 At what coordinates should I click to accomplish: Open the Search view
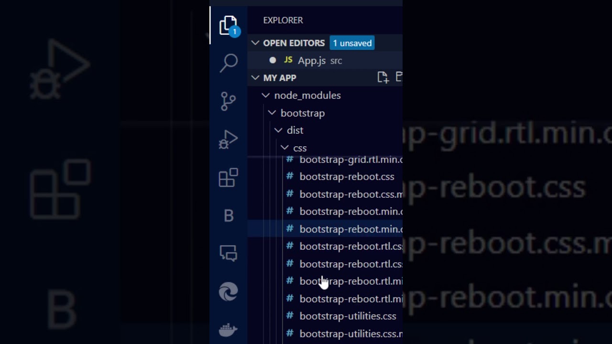pyautogui.click(x=229, y=63)
